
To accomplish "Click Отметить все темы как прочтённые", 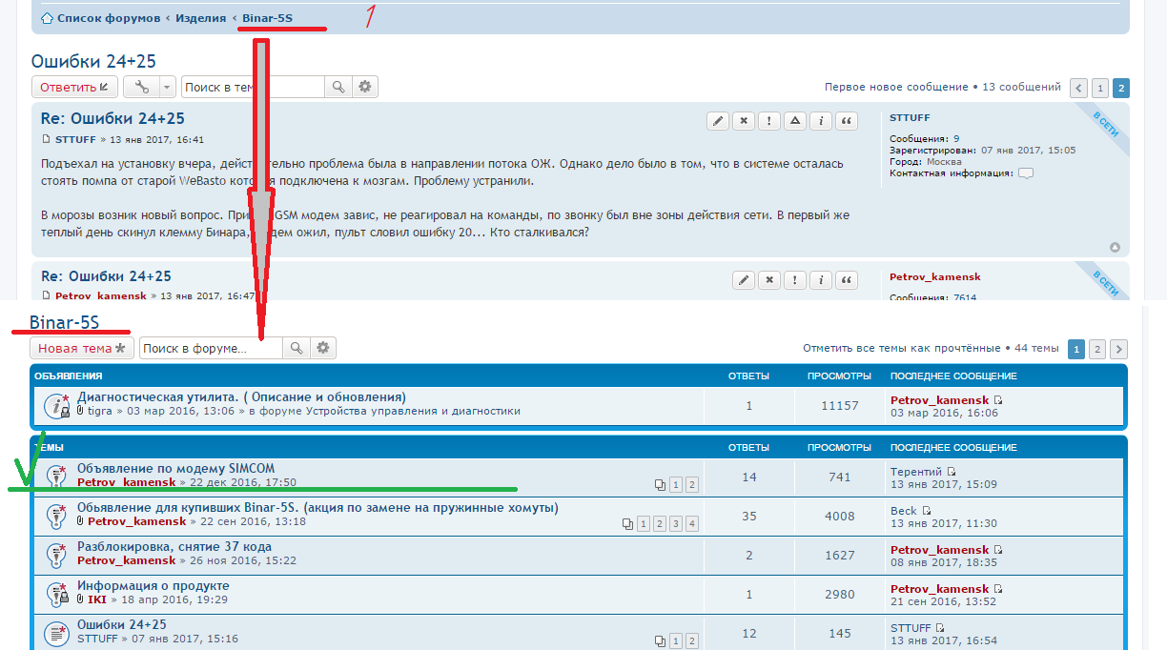I will click(902, 348).
